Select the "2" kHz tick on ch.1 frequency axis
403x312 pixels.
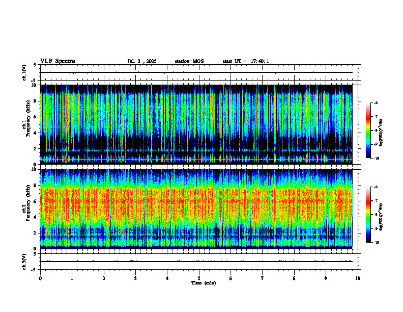36,149
